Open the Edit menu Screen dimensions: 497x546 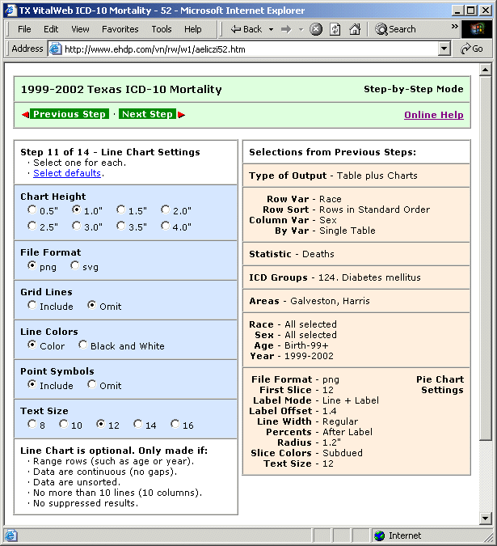(51, 29)
